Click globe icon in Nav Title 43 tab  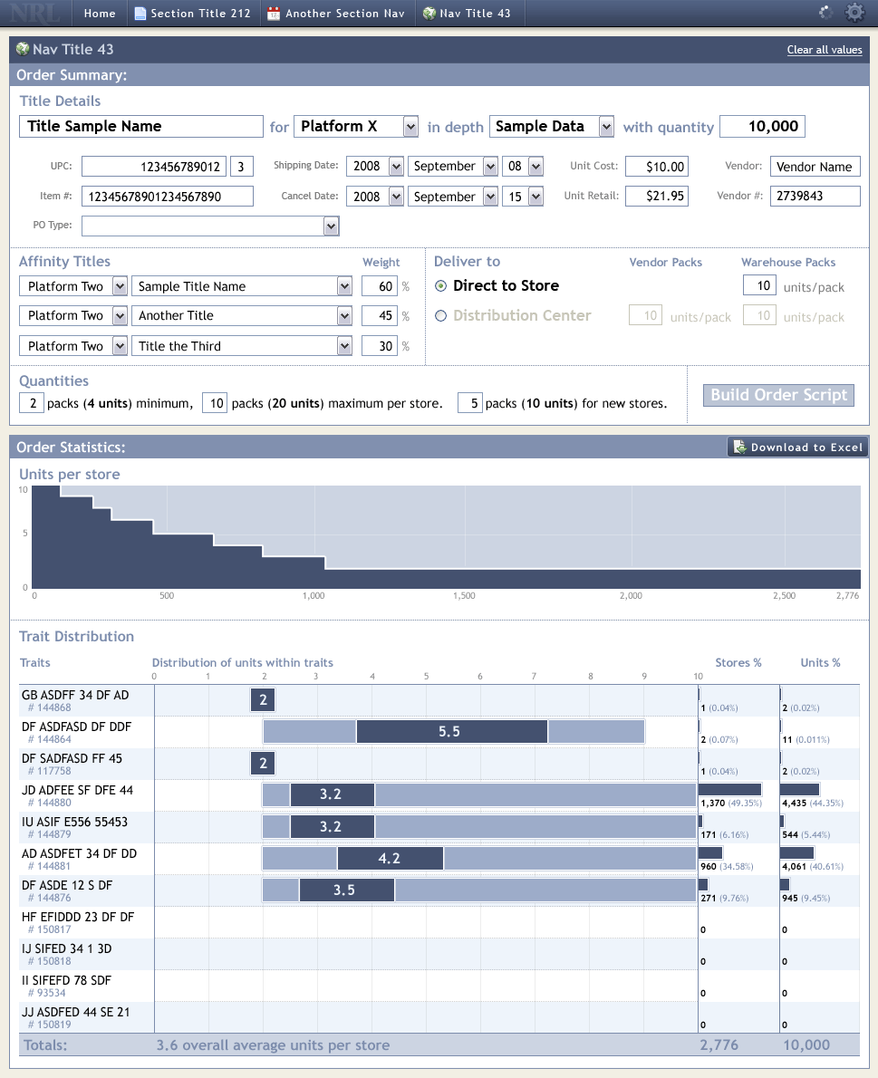429,13
